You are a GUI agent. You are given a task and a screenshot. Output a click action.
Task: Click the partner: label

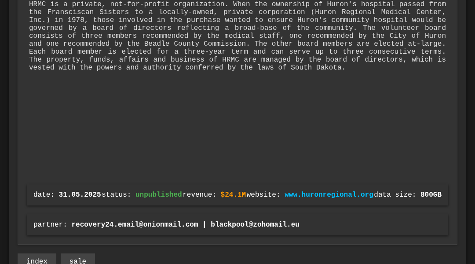tap(50, 224)
